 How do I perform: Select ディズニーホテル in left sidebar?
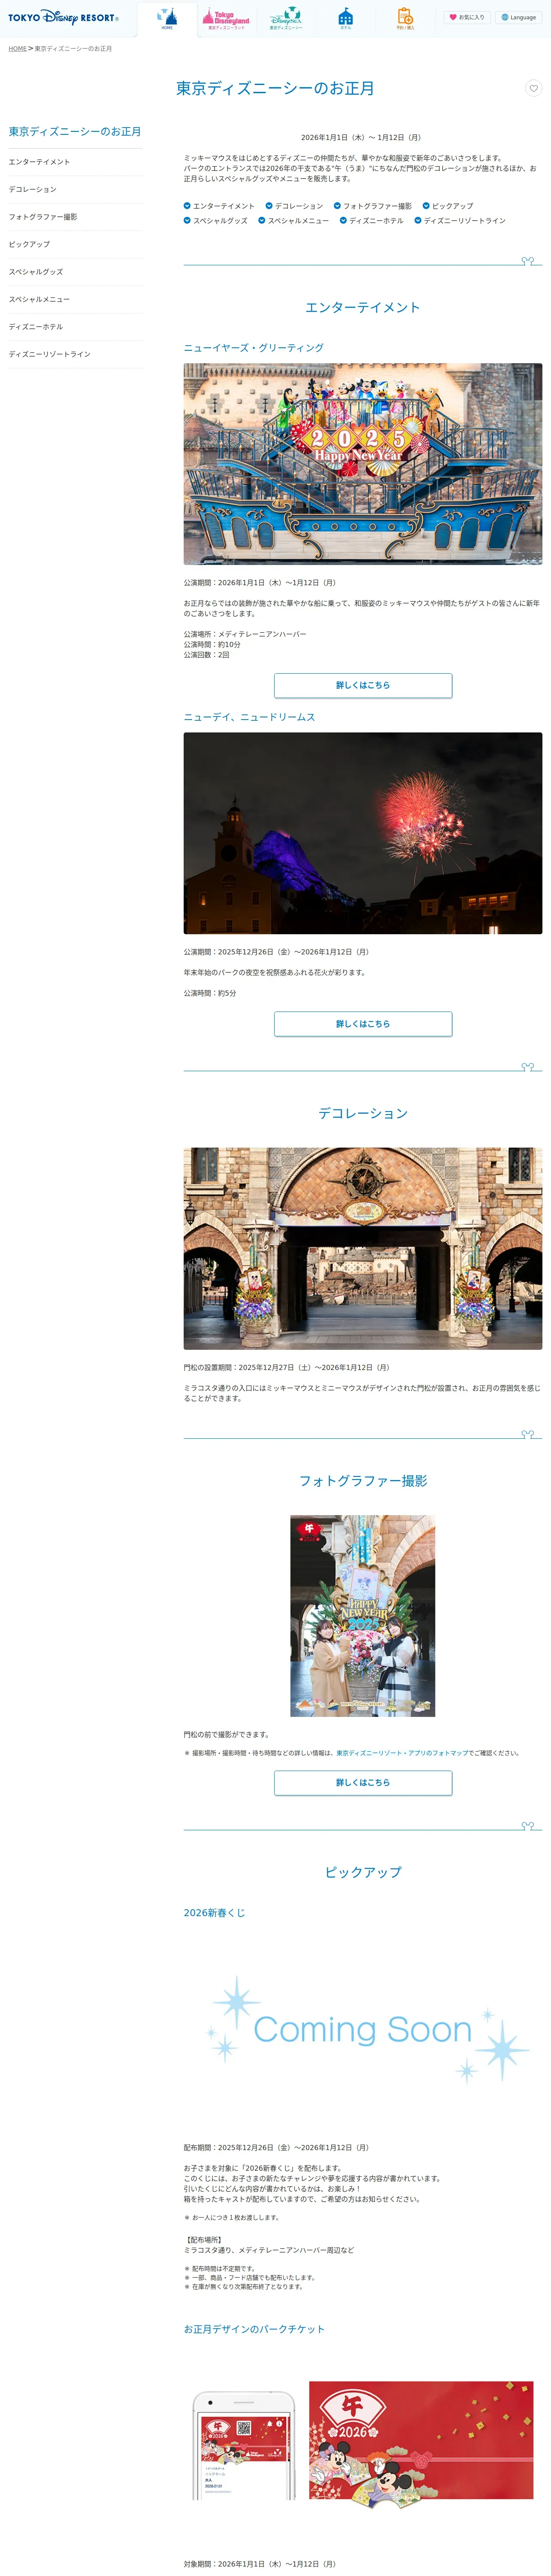point(75,327)
